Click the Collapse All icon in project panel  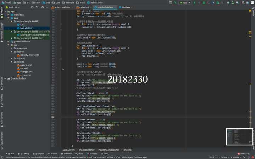[x=37, y=7]
